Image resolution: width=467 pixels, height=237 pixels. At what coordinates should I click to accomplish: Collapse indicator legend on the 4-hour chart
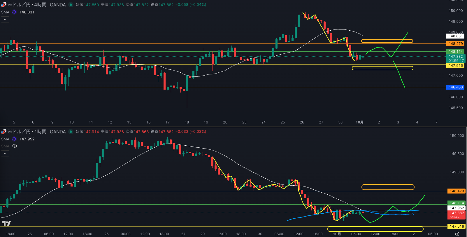[x=5, y=20]
